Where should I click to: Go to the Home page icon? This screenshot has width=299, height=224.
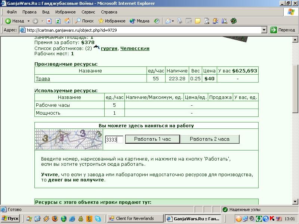67,21
